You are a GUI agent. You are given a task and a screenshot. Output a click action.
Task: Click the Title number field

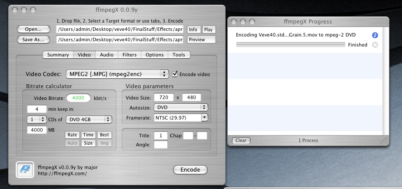click(x=161, y=136)
